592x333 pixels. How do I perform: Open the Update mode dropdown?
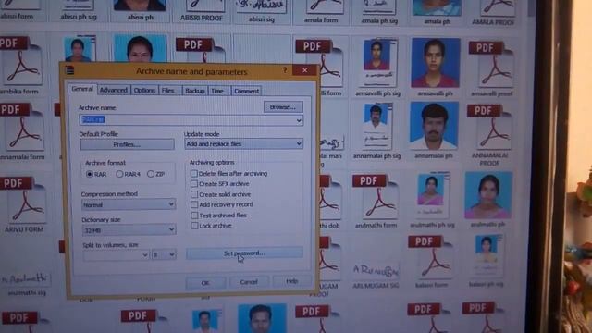[243, 144]
